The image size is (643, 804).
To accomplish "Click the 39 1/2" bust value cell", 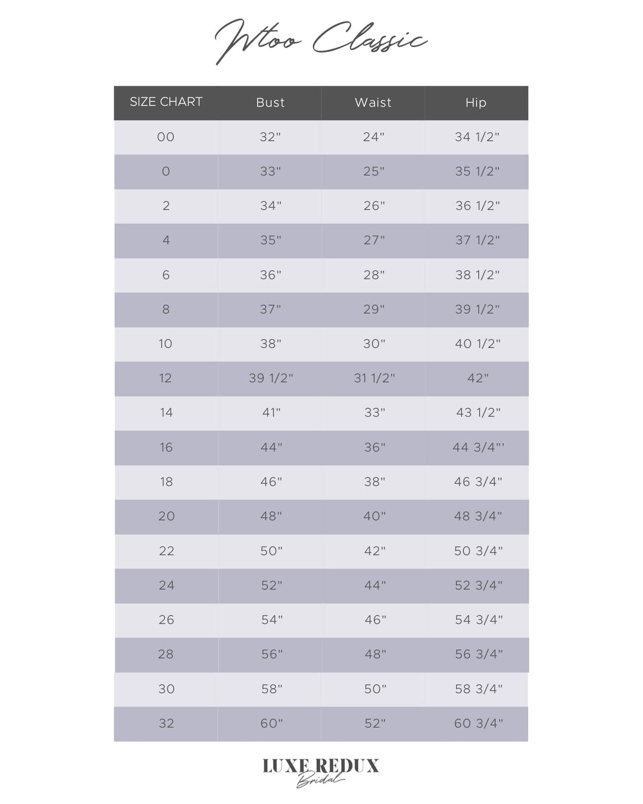I will click(271, 378).
